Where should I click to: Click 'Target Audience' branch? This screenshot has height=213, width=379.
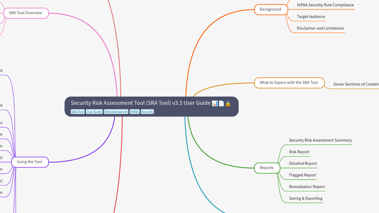[311, 17]
